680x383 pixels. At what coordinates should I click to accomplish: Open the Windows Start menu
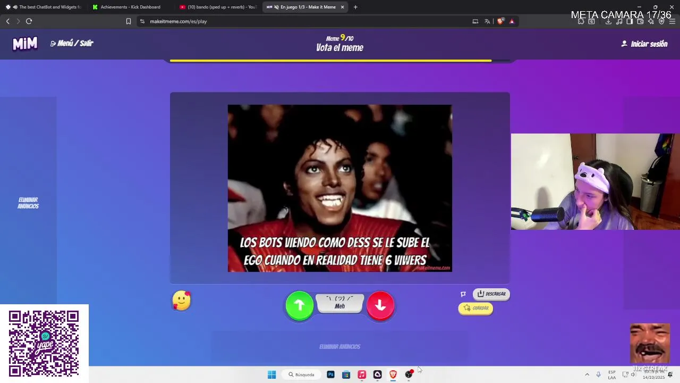[271, 374]
